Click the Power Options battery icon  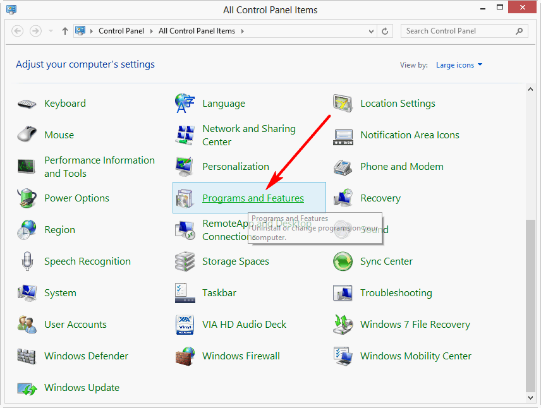(27, 198)
